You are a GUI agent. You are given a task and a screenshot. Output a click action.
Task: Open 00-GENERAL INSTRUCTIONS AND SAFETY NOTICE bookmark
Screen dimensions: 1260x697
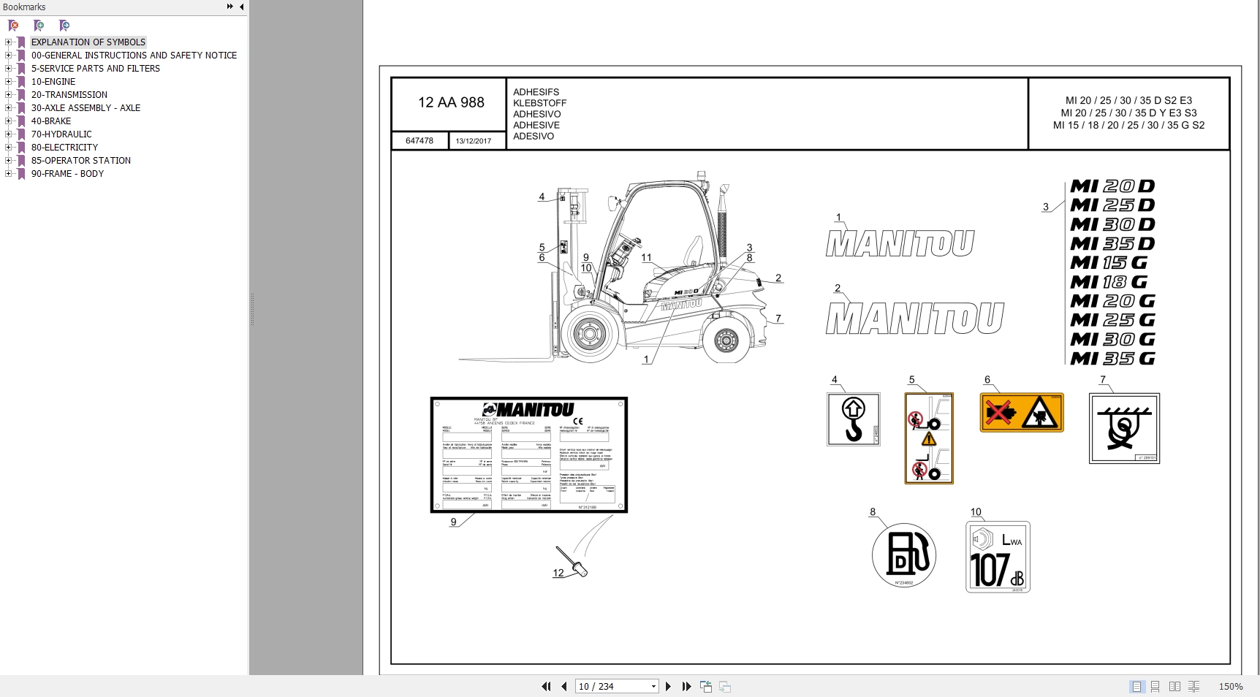pyautogui.click(x=134, y=55)
